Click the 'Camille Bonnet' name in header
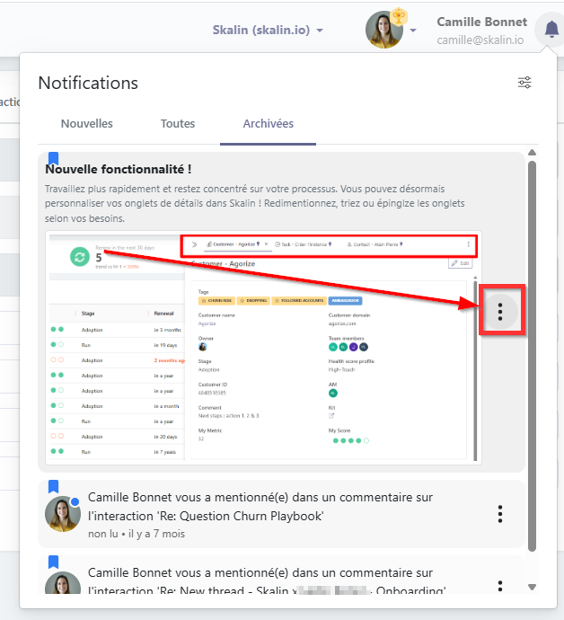Viewport: 564px width, 620px height. click(x=481, y=22)
